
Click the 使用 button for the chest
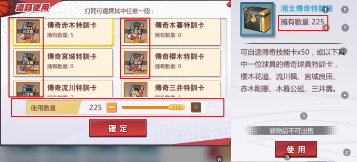[296, 149]
